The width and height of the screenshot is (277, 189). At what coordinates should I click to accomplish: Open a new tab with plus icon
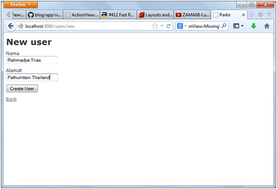(260, 15)
